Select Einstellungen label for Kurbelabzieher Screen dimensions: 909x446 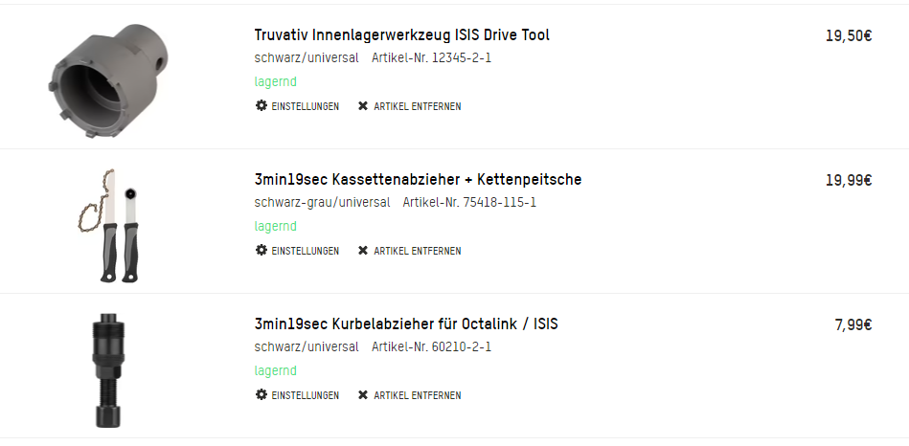tap(306, 396)
